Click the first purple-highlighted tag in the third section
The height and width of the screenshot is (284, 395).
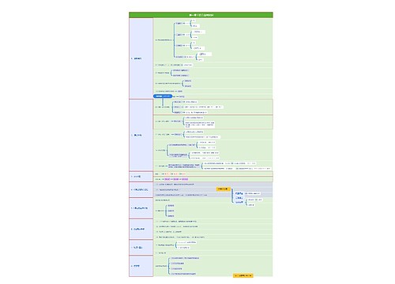coord(167,179)
